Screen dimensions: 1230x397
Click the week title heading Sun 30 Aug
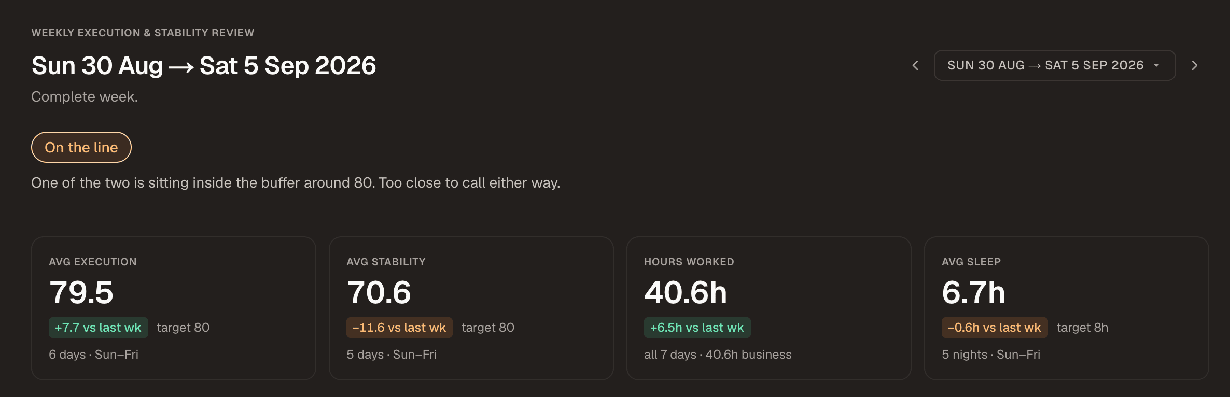(204, 66)
